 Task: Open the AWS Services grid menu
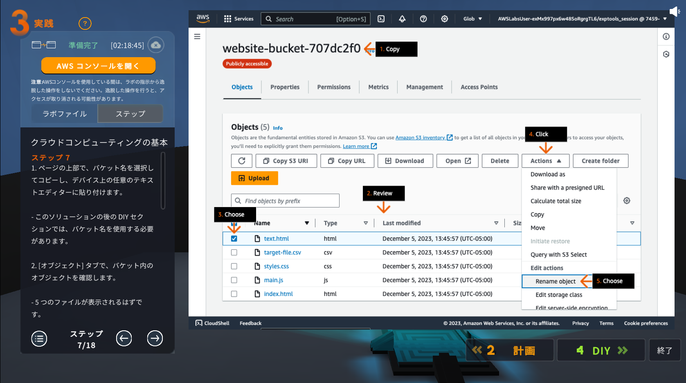238,19
